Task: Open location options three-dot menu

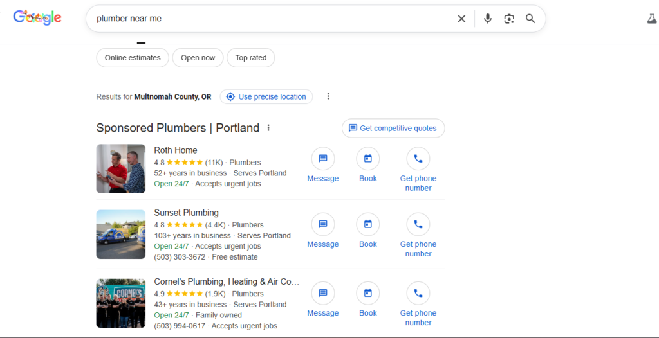Action: [x=328, y=96]
